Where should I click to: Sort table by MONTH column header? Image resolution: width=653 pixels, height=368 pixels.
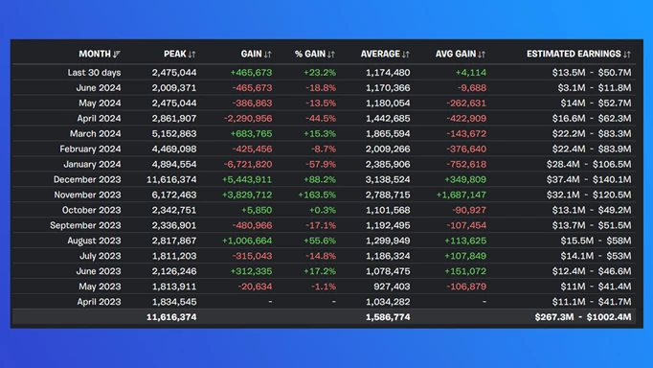click(95, 54)
